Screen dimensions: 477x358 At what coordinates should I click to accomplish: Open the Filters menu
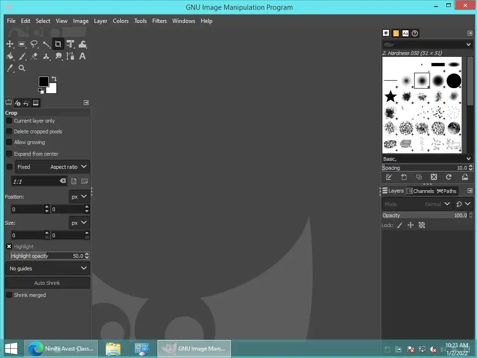[160, 21]
